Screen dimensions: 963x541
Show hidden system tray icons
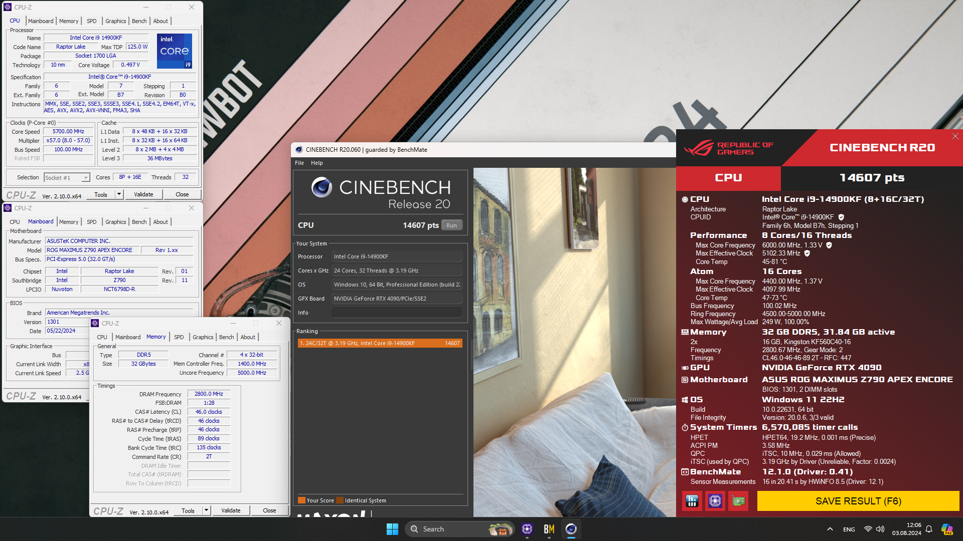830,529
